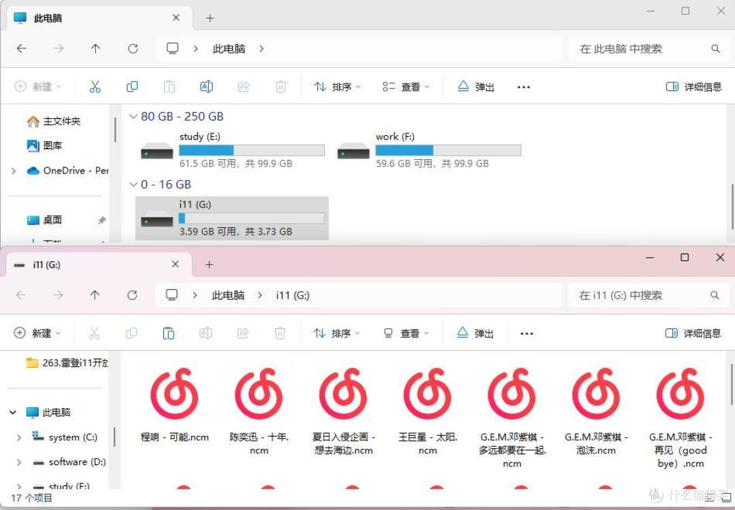Select G.E.M.邓紫棋 - 多远都要在一起.ncm file
735x510 pixels.
[x=512, y=418]
